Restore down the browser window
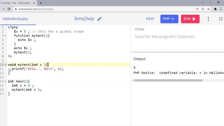 click(x=218, y=2)
